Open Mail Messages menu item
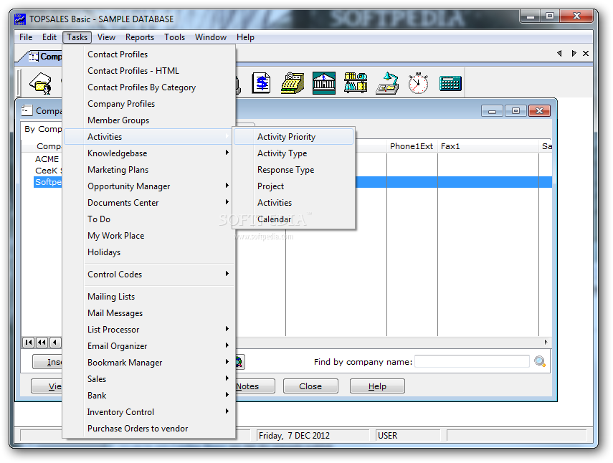Image resolution: width=613 pixels, height=463 pixels. (x=149, y=313)
